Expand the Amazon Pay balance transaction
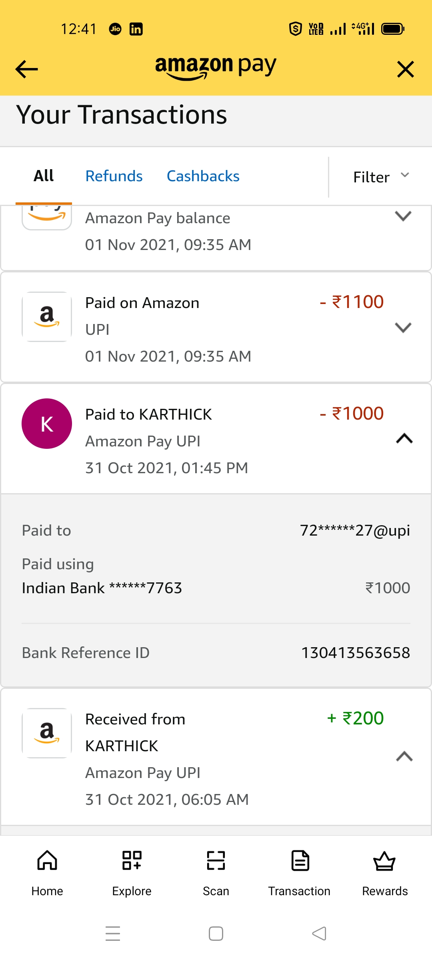 (403, 216)
